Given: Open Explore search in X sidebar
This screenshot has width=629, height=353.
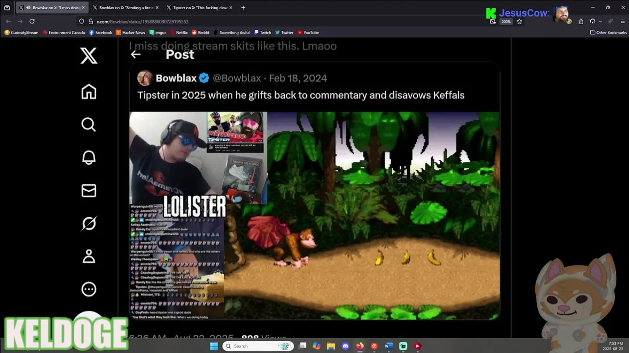Looking at the screenshot, I should tap(89, 125).
